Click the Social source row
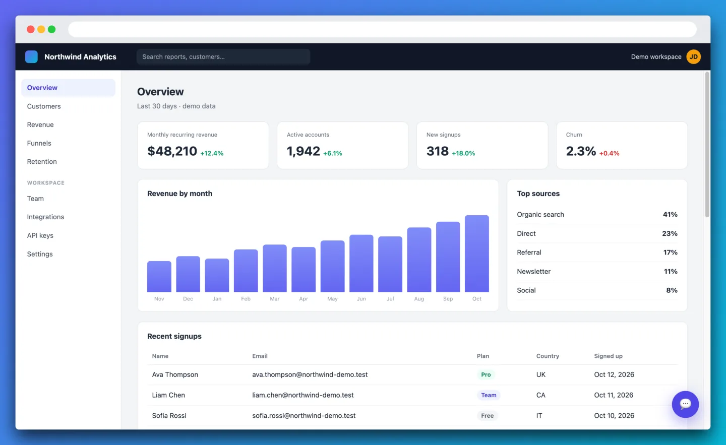This screenshot has height=445, width=726. [597, 290]
